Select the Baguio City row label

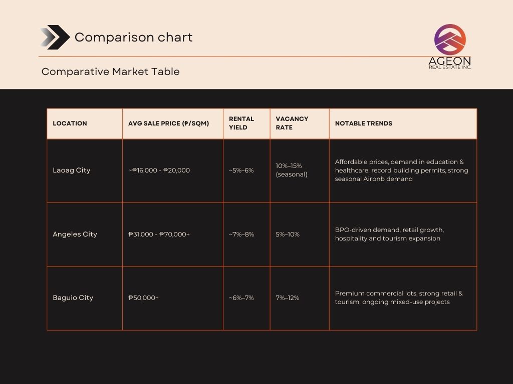pyautogui.click(x=73, y=297)
